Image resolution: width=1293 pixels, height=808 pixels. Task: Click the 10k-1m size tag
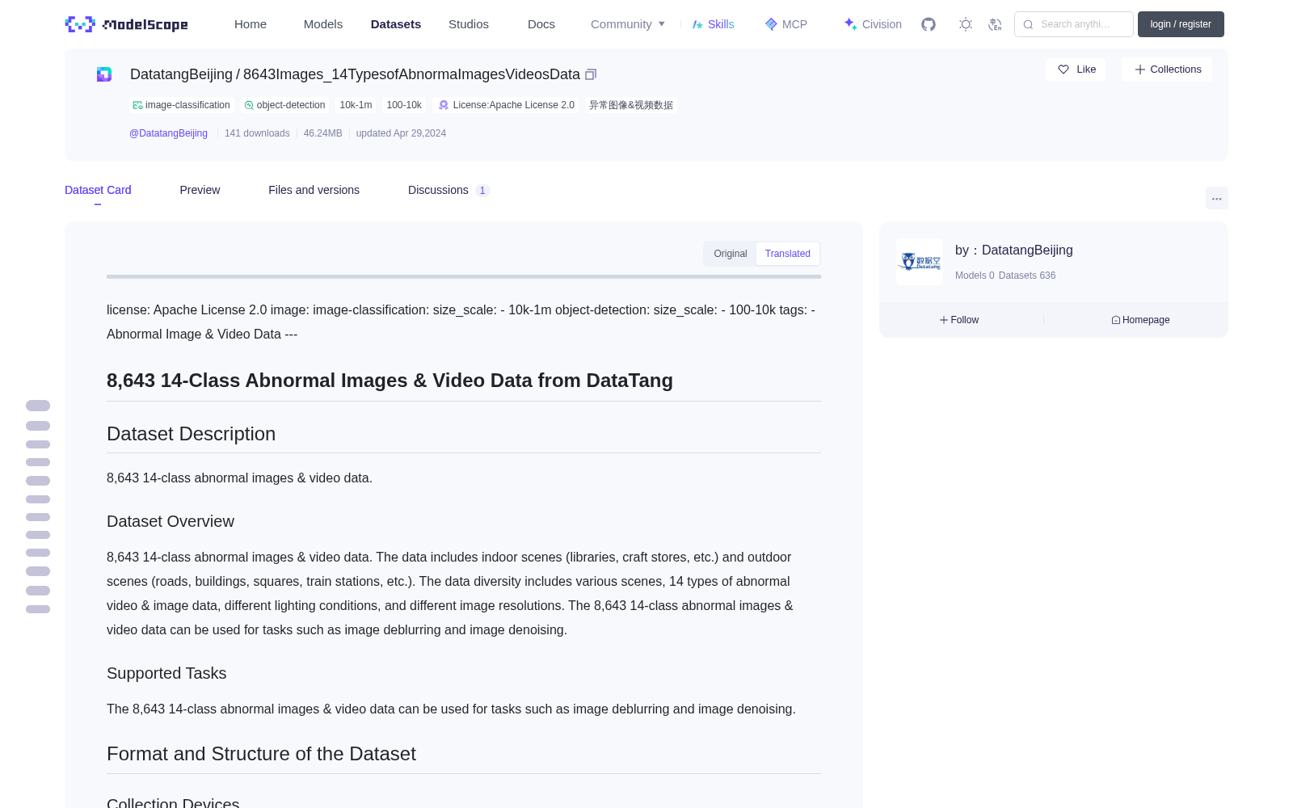click(356, 105)
